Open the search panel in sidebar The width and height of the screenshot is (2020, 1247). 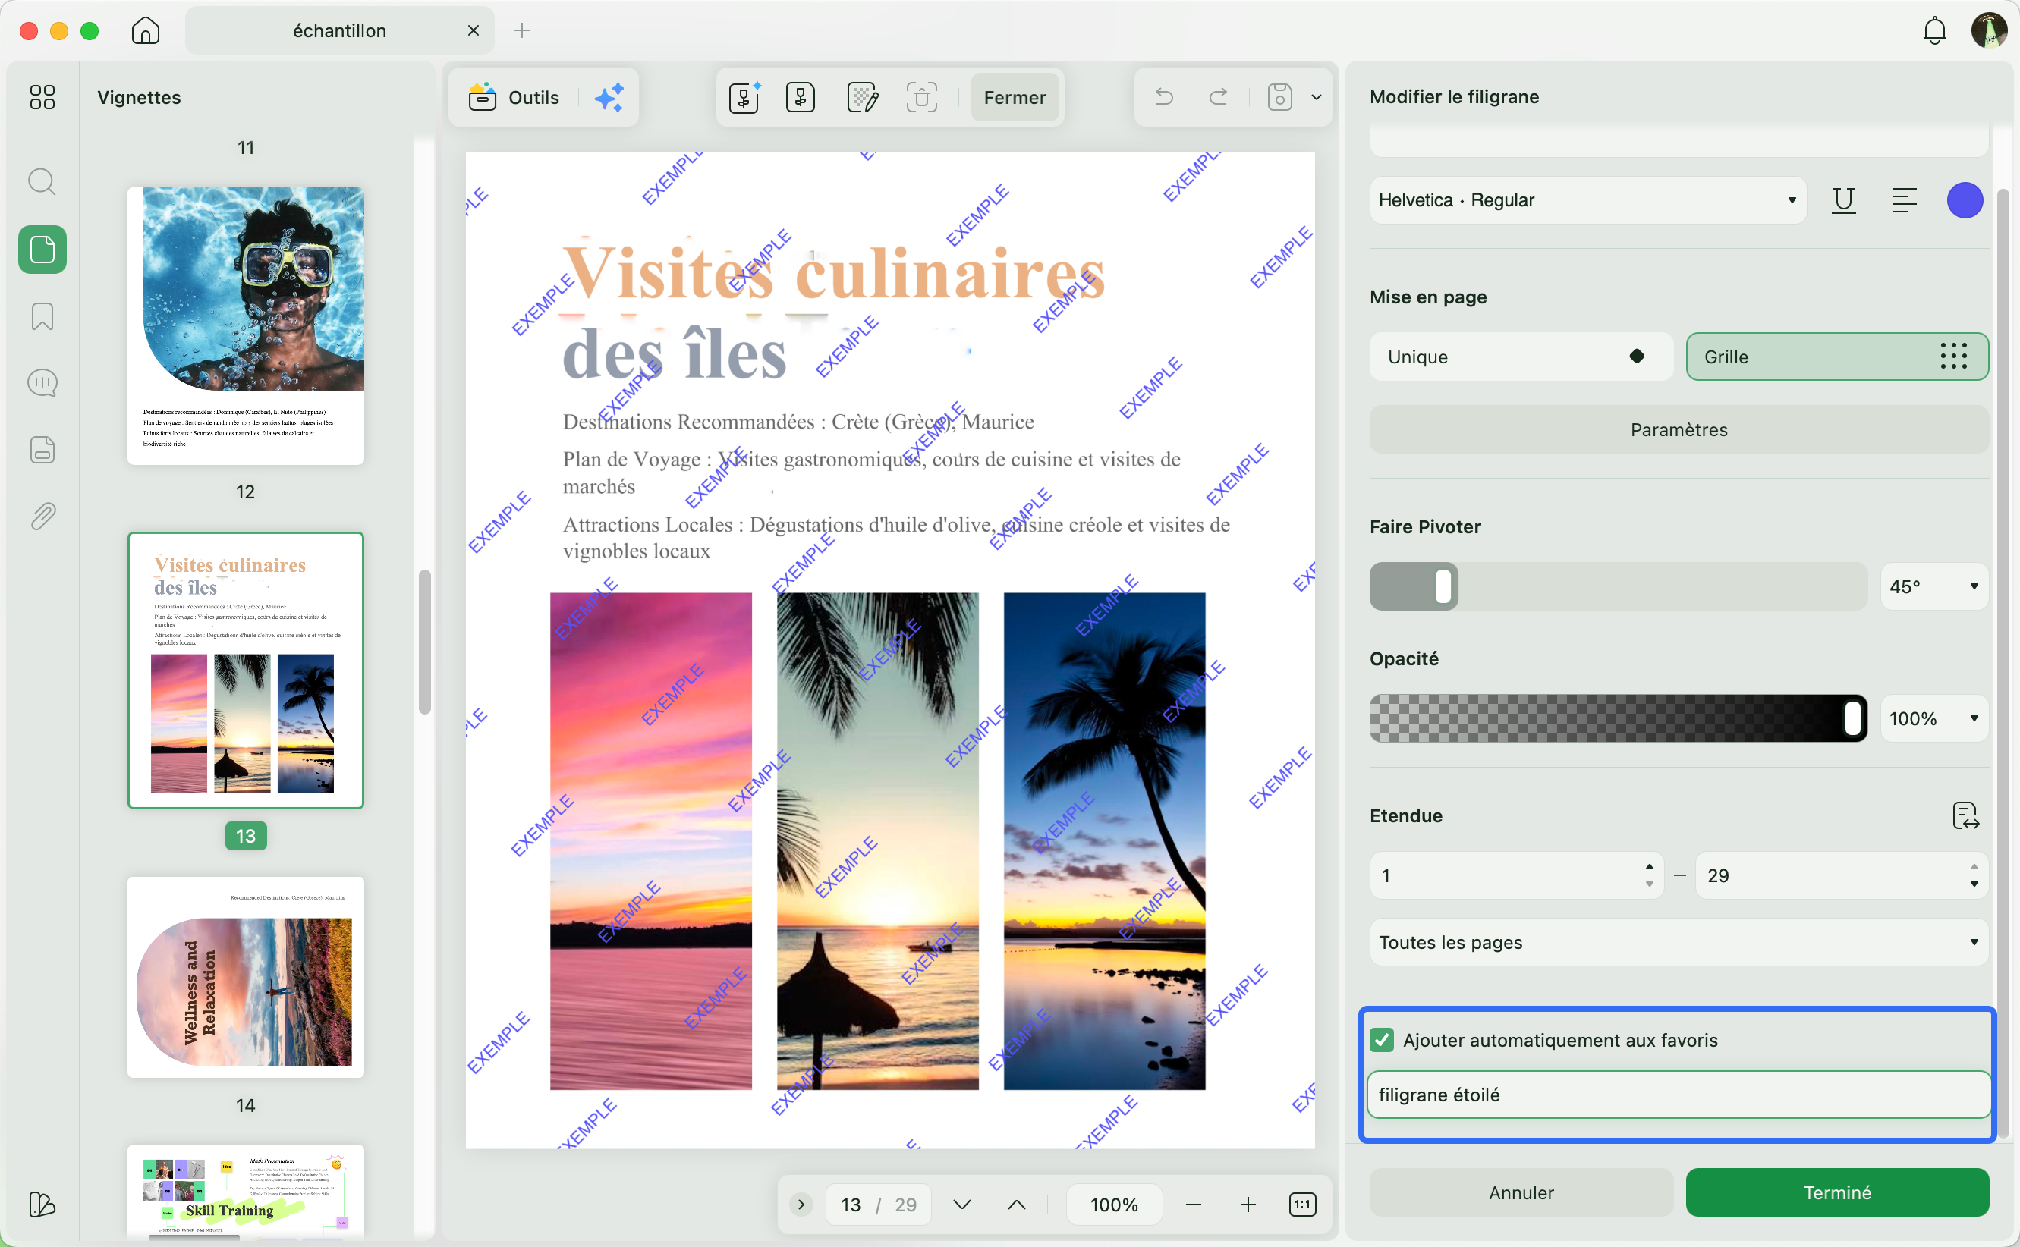tap(42, 181)
